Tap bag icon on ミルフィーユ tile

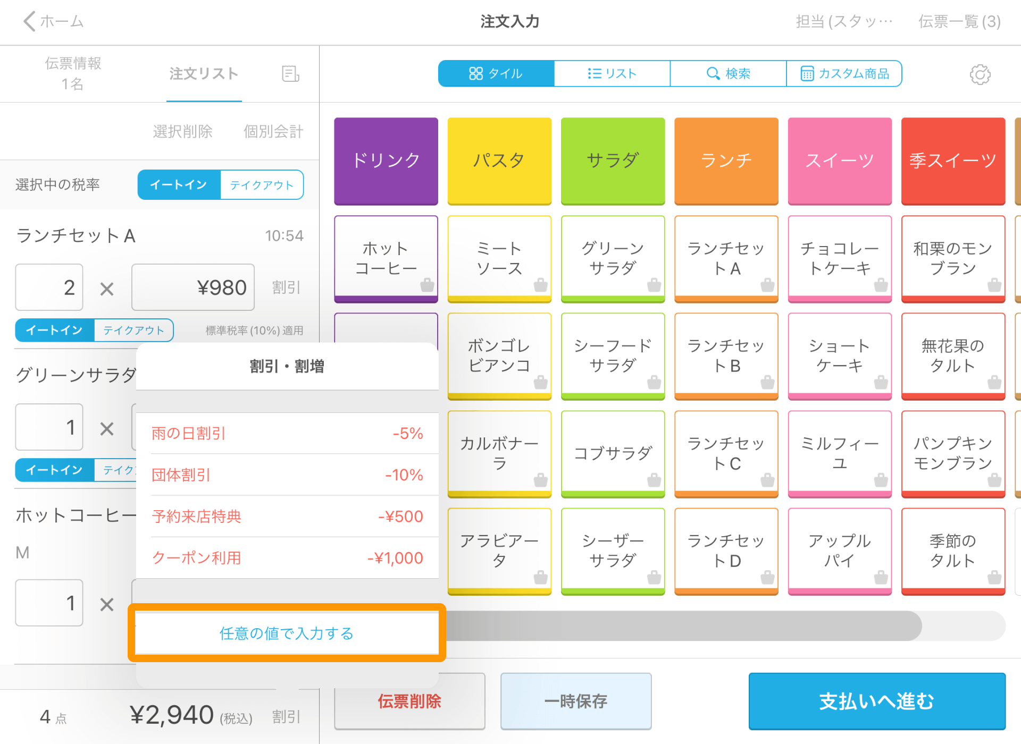[x=881, y=480]
